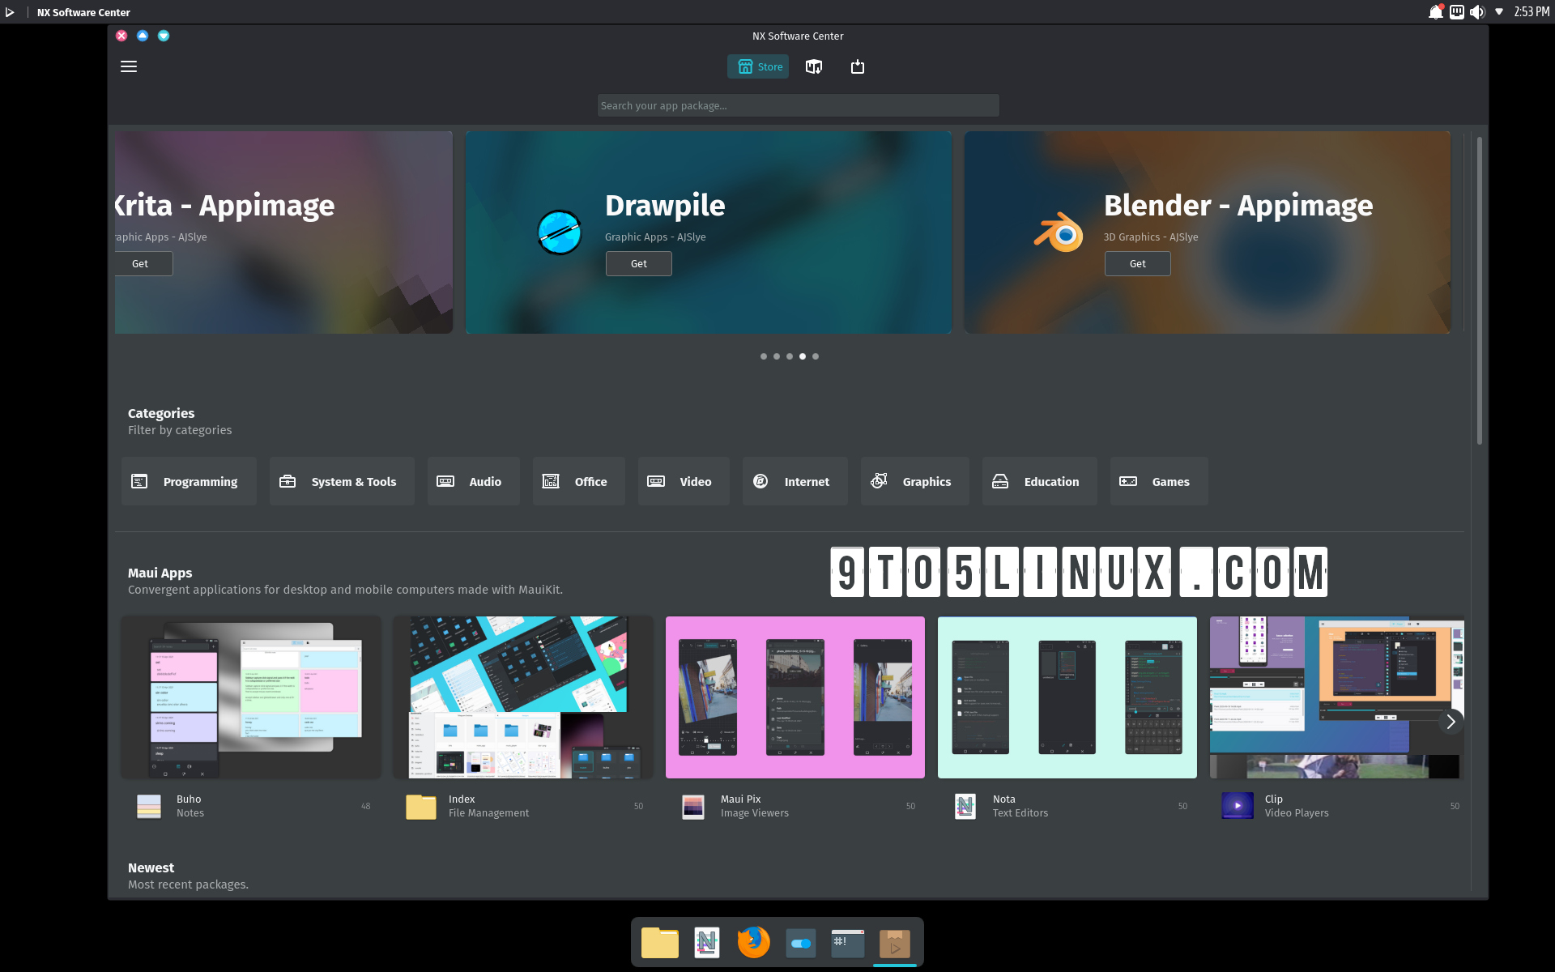Get the Drawpile app
The height and width of the screenshot is (972, 1555).
tap(638, 263)
